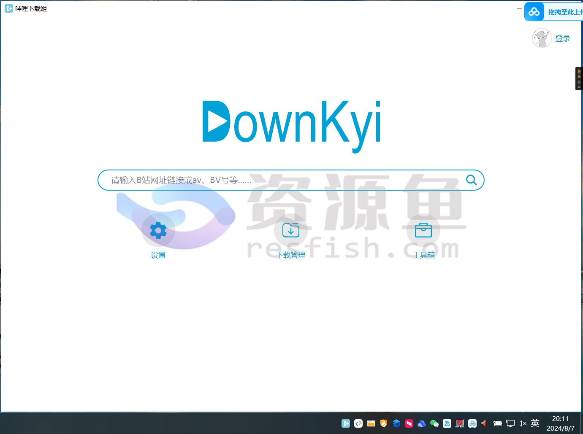This screenshot has width=583, height=434.
Task: Switch input method via 英 indicator
Action: (x=535, y=423)
